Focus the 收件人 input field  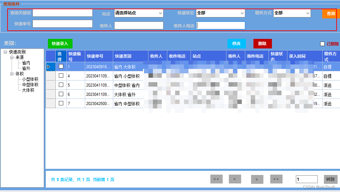[139, 26]
